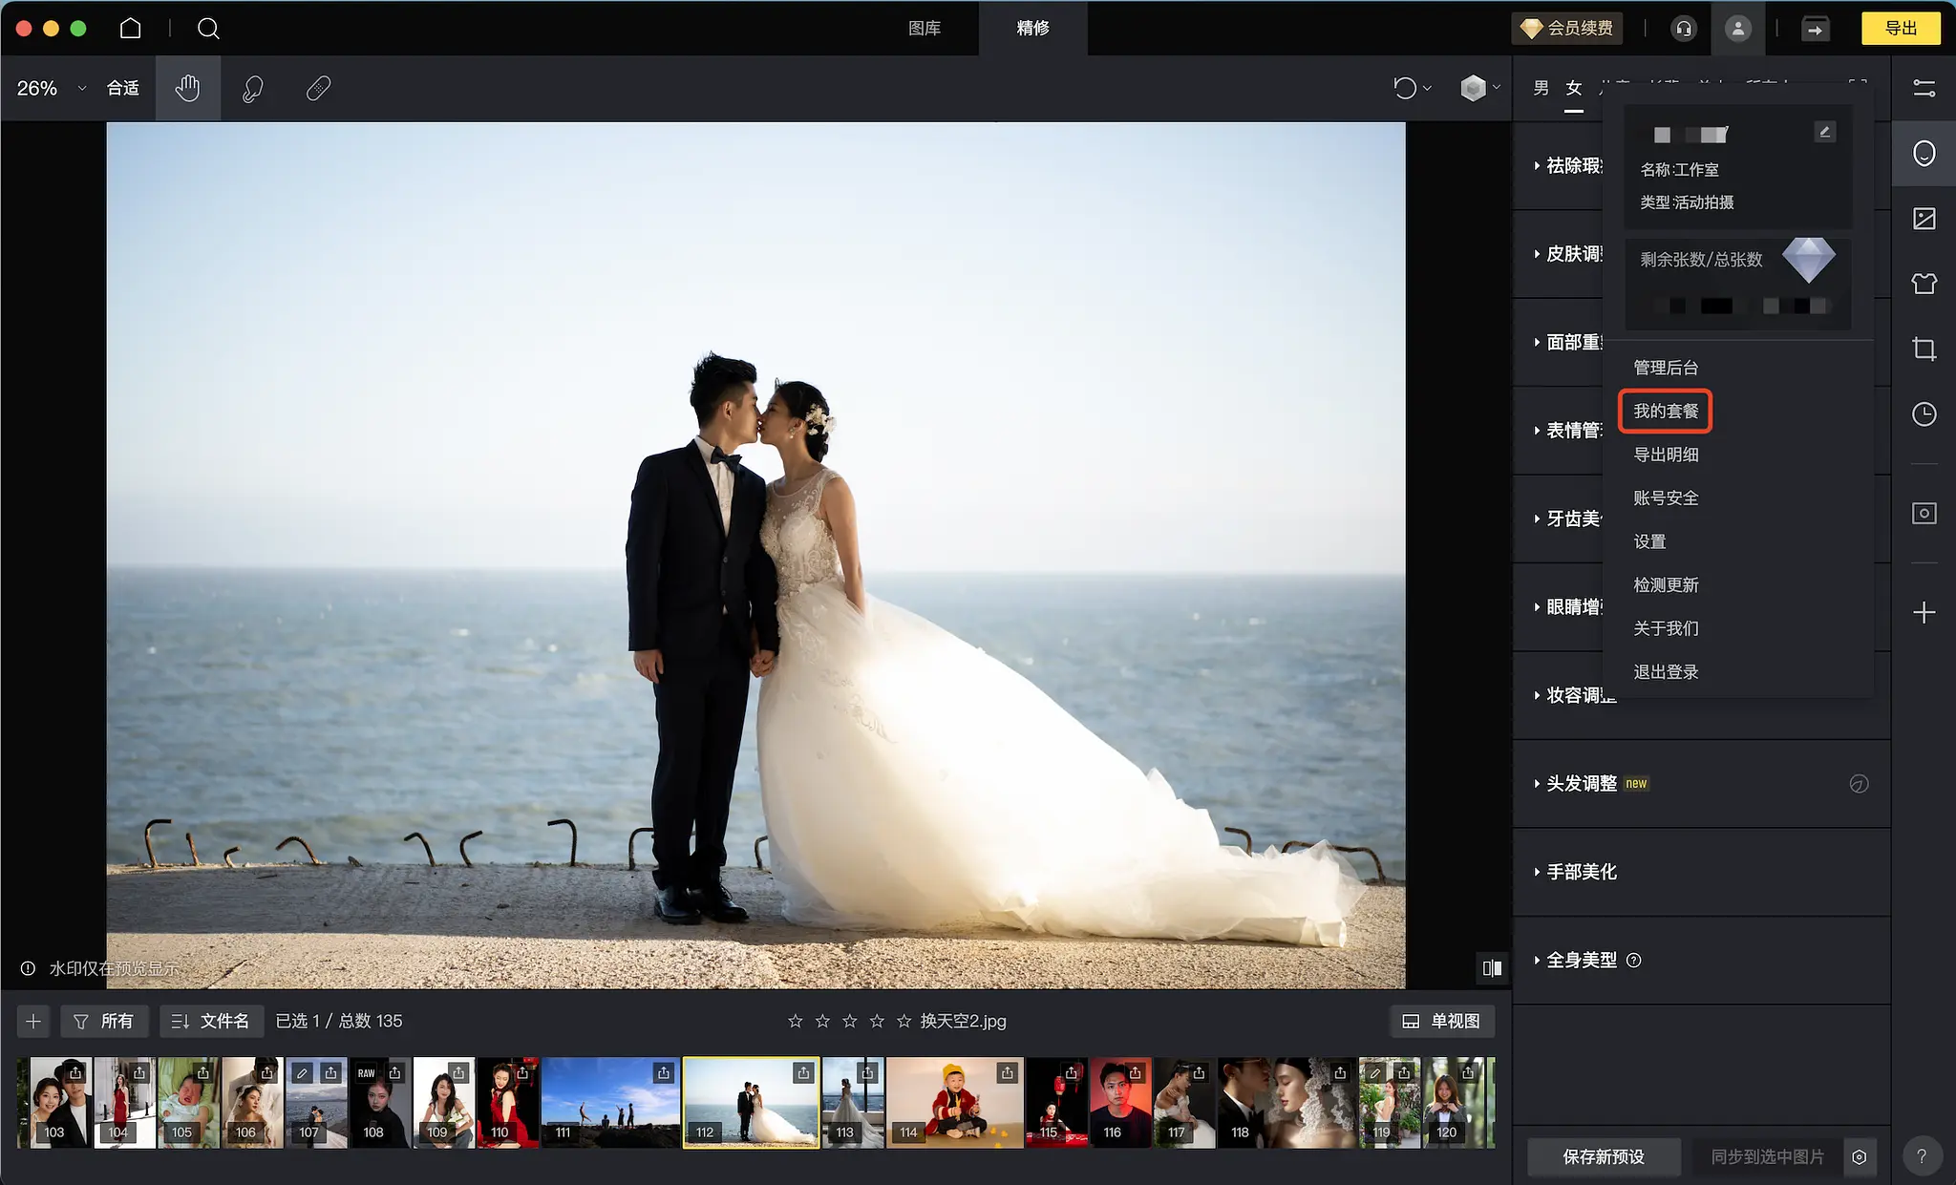
Task: Switch to 单视图 single view mode
Action: 1441,1022
